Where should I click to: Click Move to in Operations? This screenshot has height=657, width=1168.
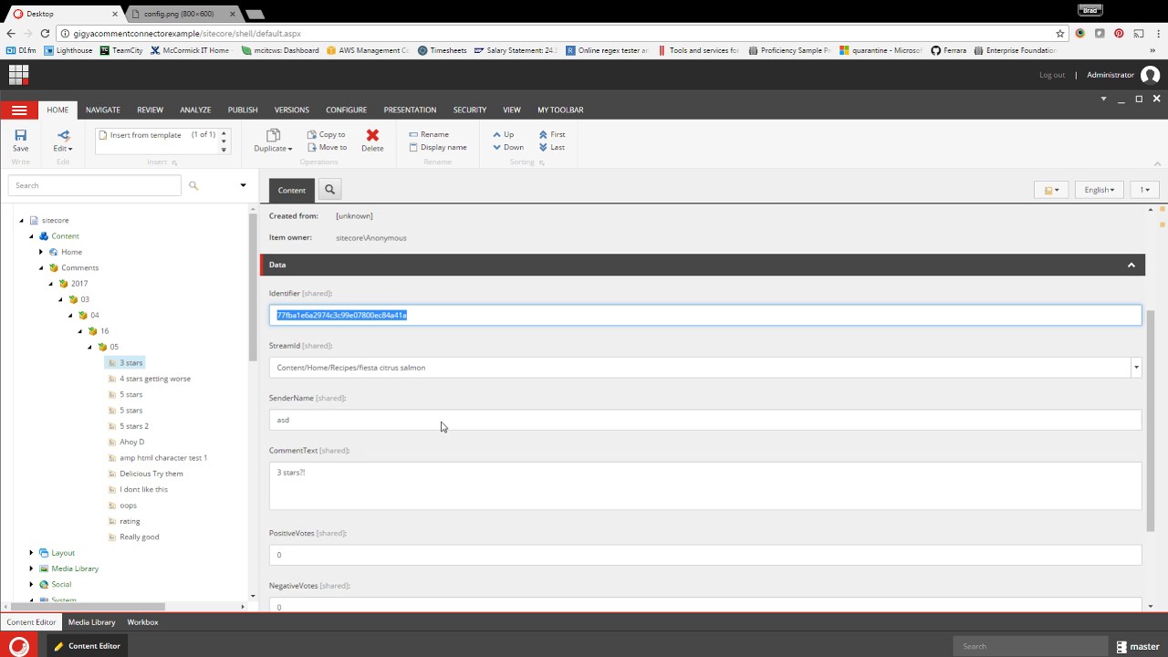click(x=327, y=147)
